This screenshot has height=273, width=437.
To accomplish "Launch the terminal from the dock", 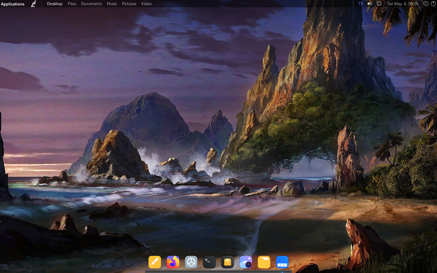I will click(x=209, y=262).
